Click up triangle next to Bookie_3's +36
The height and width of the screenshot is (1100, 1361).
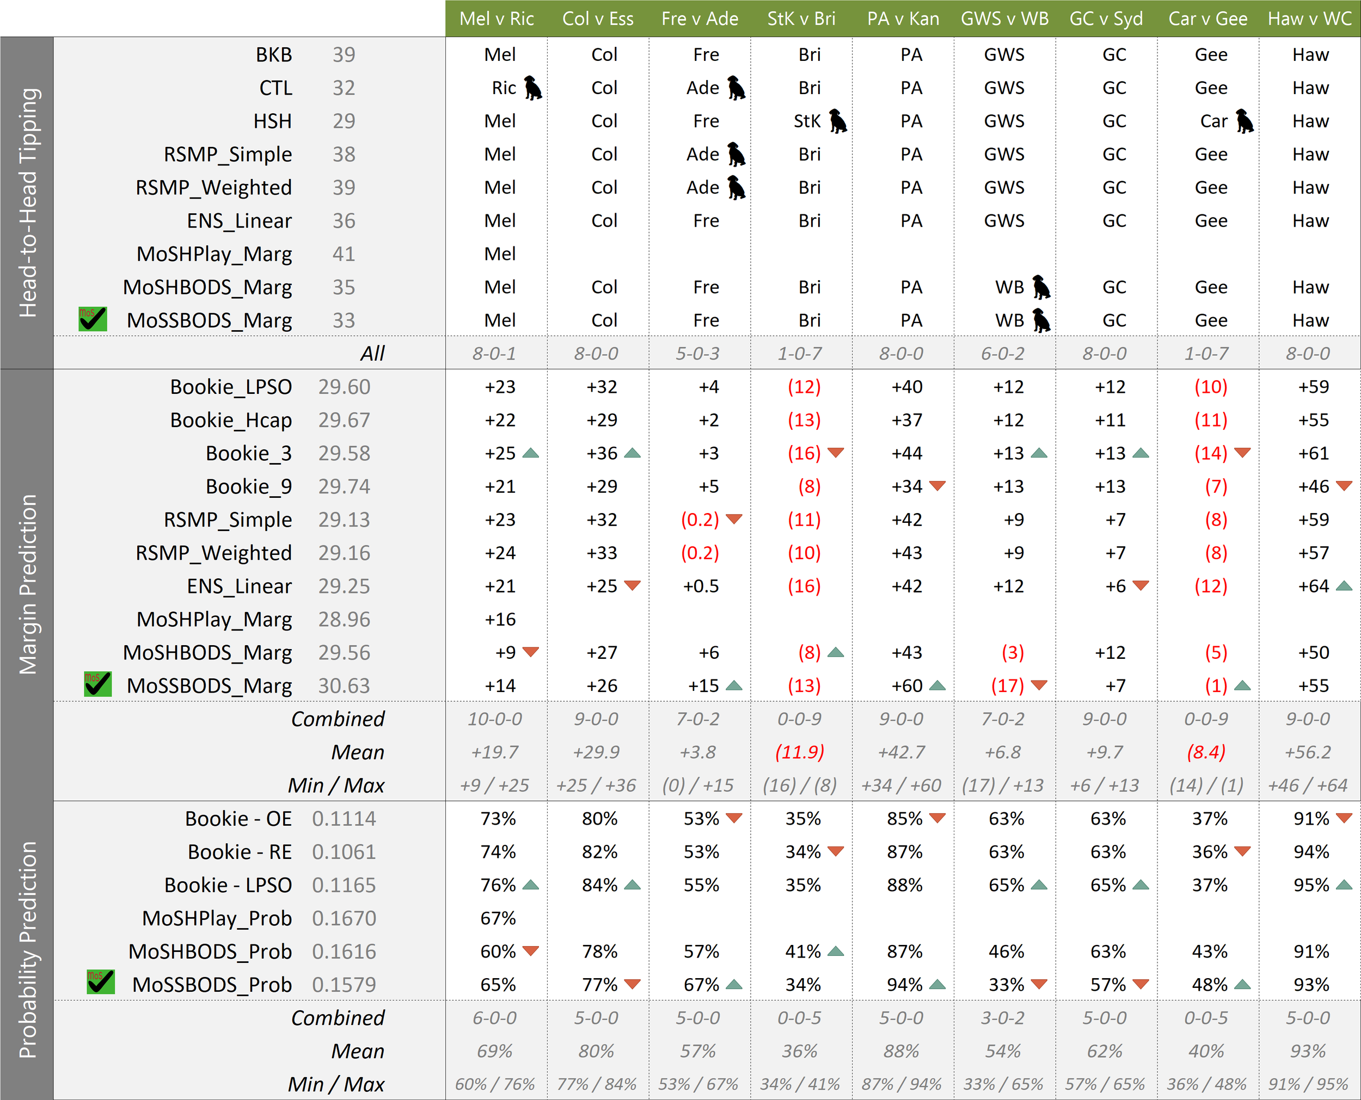pyautogui.click(x=633, y=453)
